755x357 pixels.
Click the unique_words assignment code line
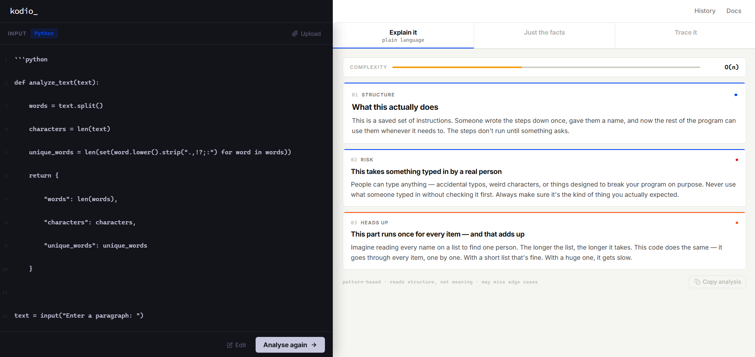(160, 152)
